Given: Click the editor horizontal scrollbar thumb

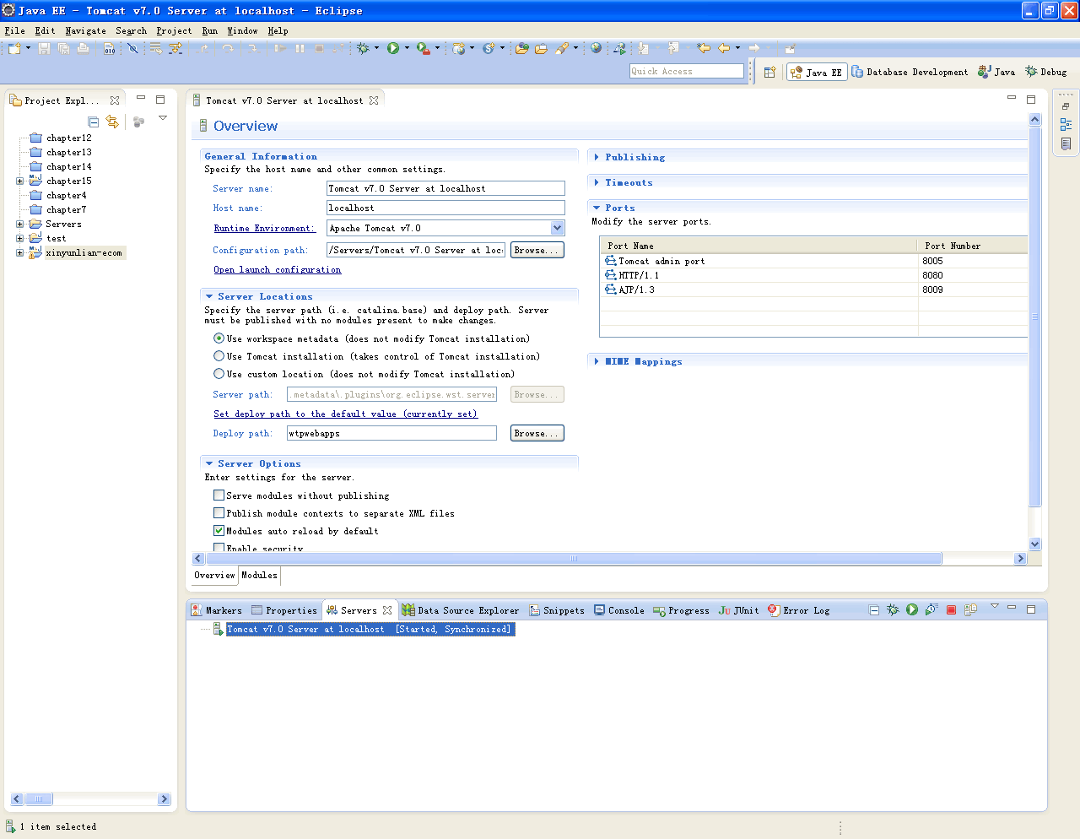Looking at the screenshot, I should [574, 558].
